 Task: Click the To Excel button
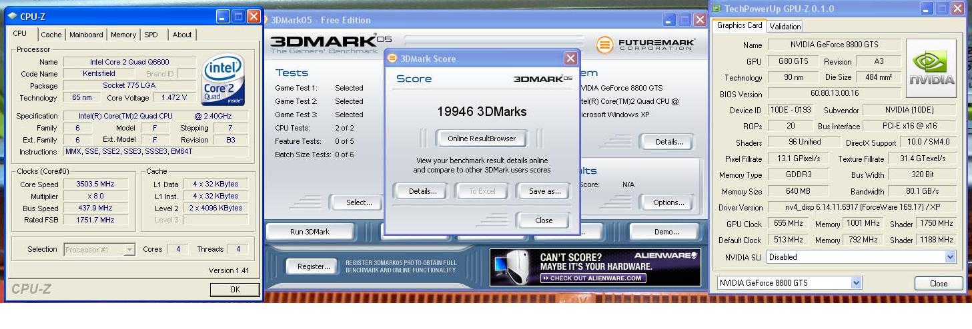pos(482,191)
